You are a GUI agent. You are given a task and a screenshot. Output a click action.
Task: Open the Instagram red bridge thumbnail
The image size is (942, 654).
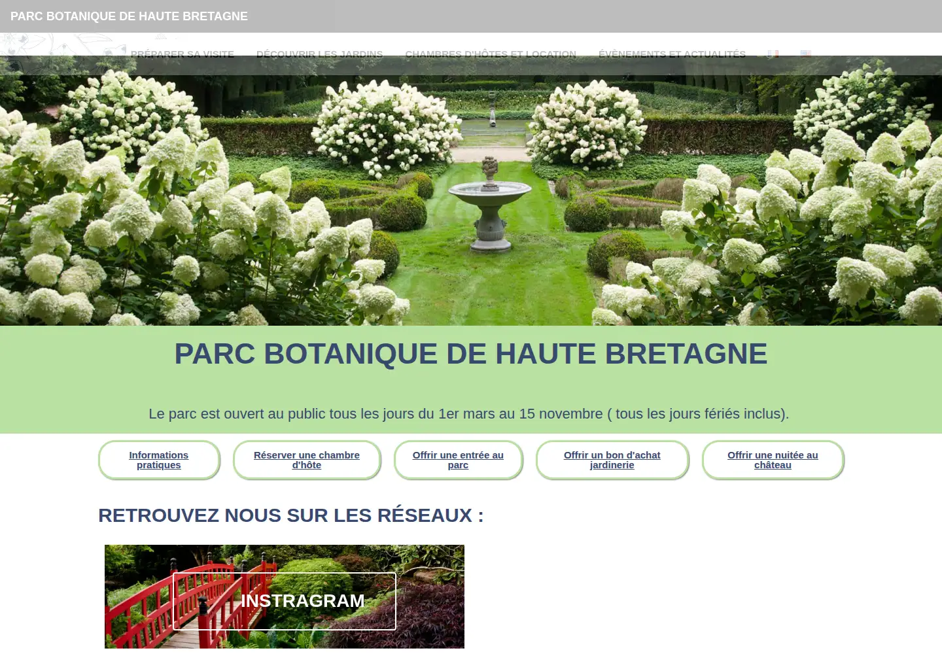coord(285,596)
